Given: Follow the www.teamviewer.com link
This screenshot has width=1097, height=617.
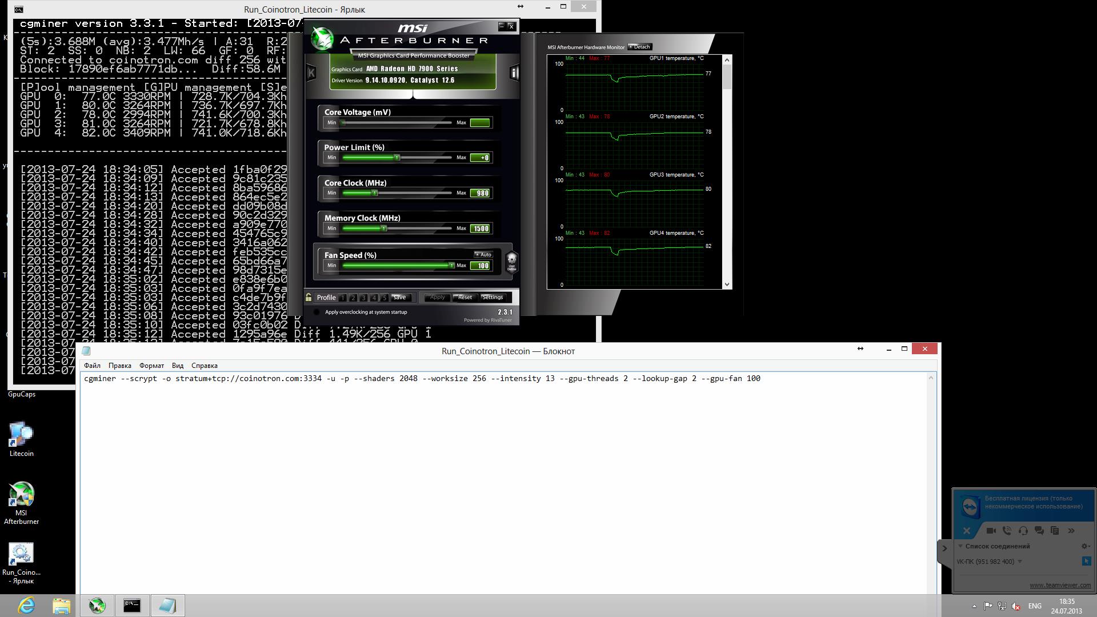Looking at the screenshot, I should point(1060,585).
